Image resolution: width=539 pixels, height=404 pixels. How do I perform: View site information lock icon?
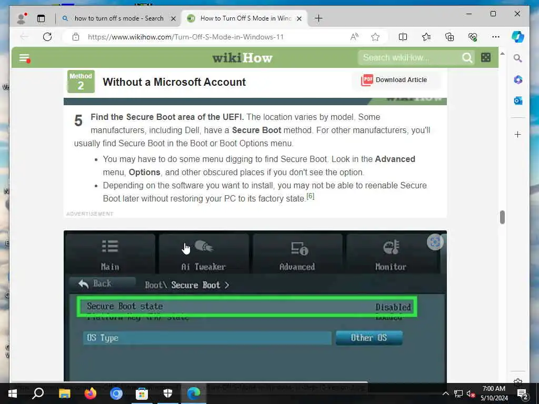76,37
